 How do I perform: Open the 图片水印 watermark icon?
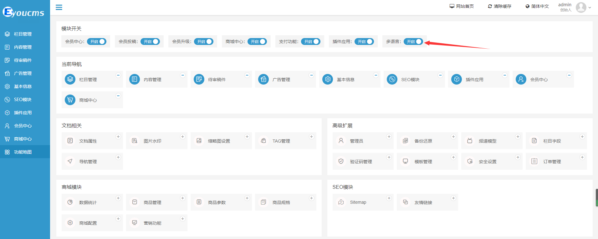coord(135,141)
